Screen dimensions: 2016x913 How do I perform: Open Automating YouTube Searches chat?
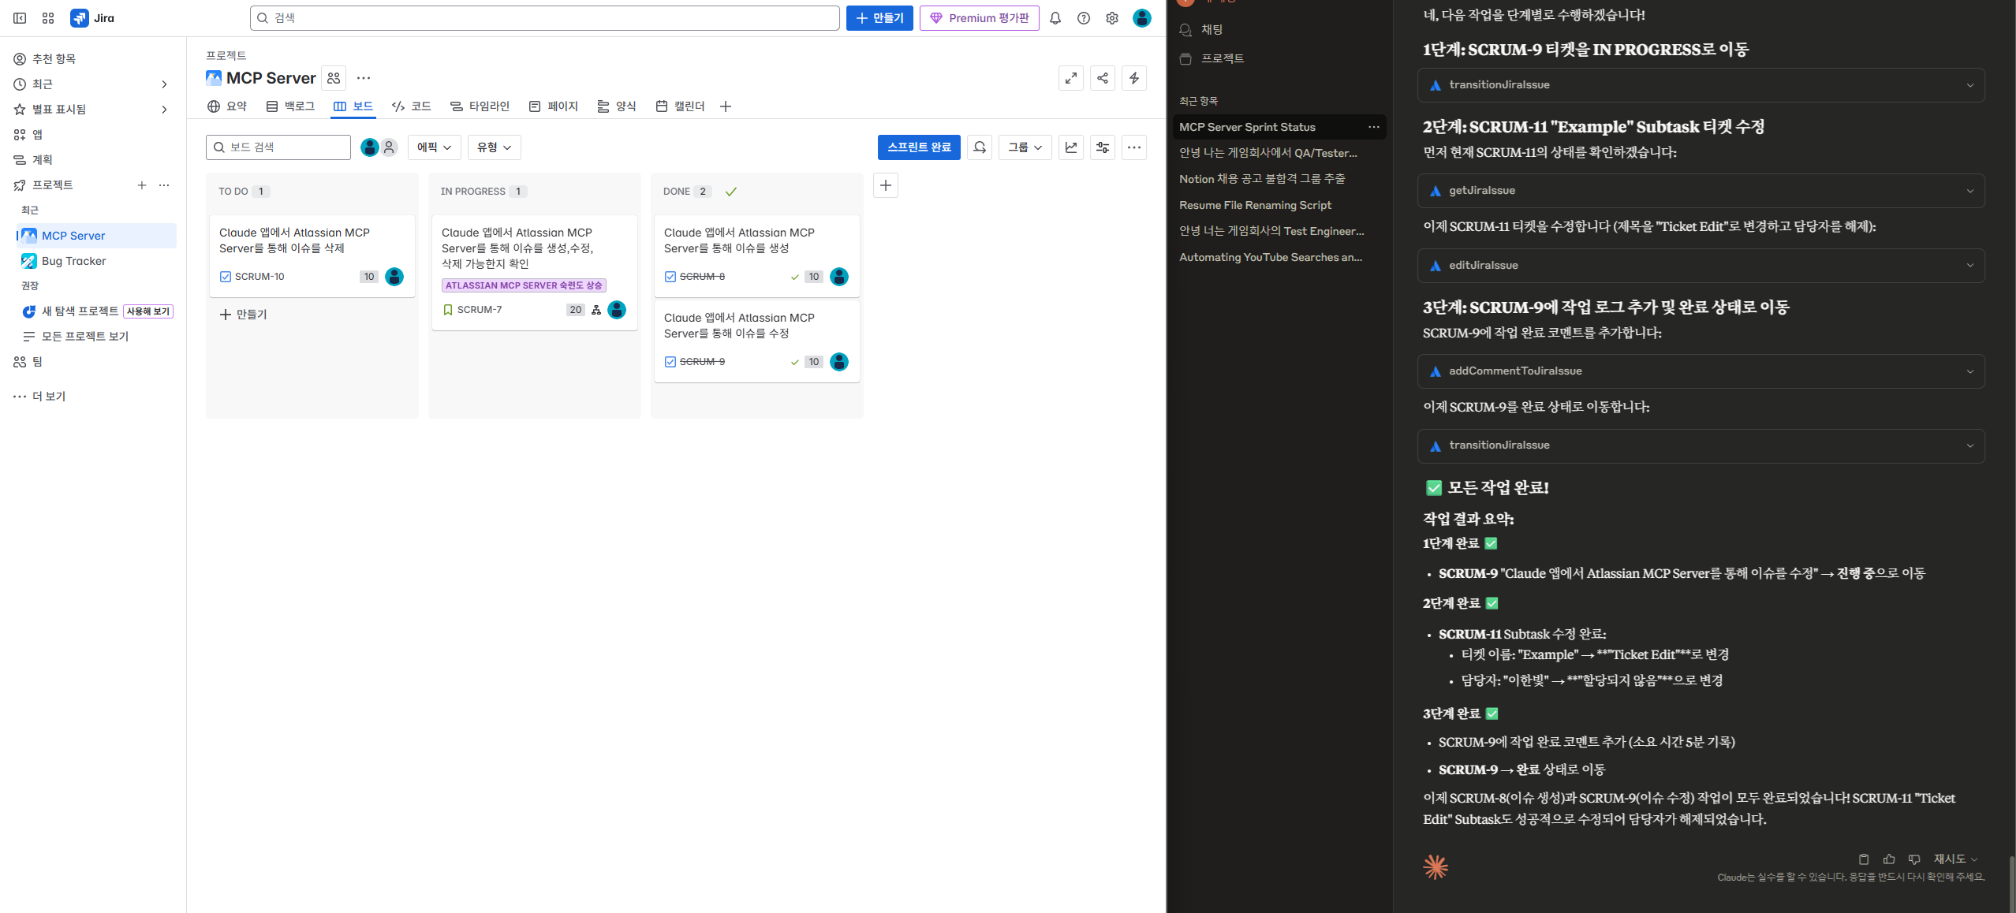point(1271,257)
